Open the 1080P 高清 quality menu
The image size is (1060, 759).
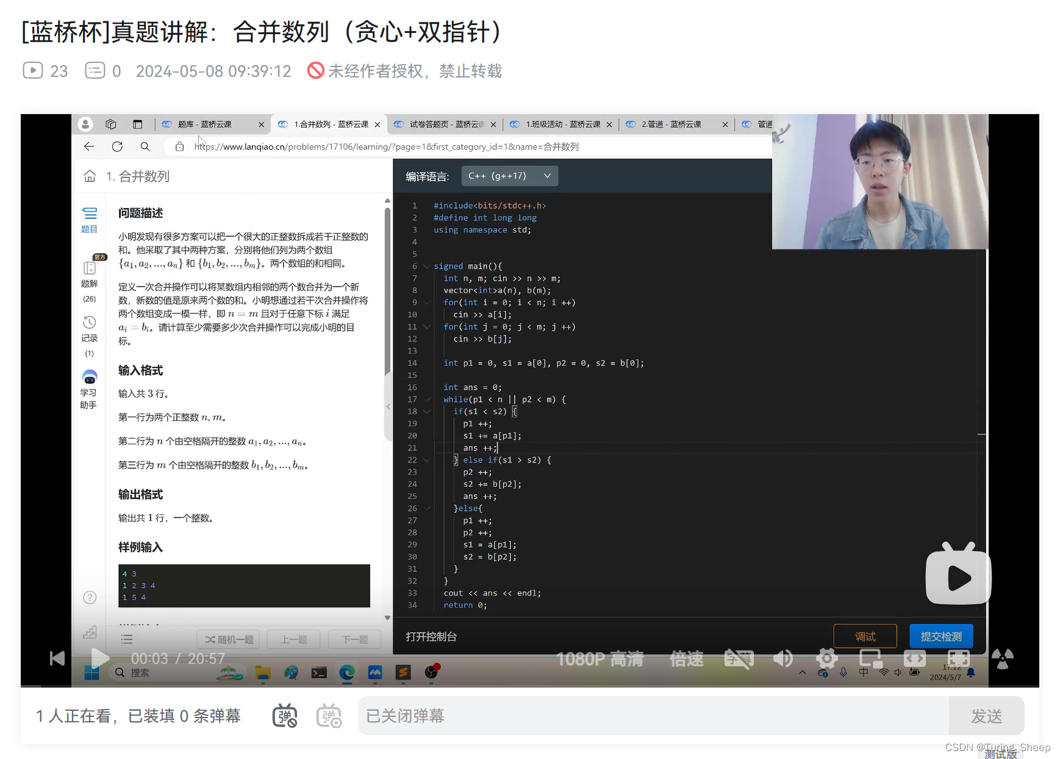pos(600,659)
